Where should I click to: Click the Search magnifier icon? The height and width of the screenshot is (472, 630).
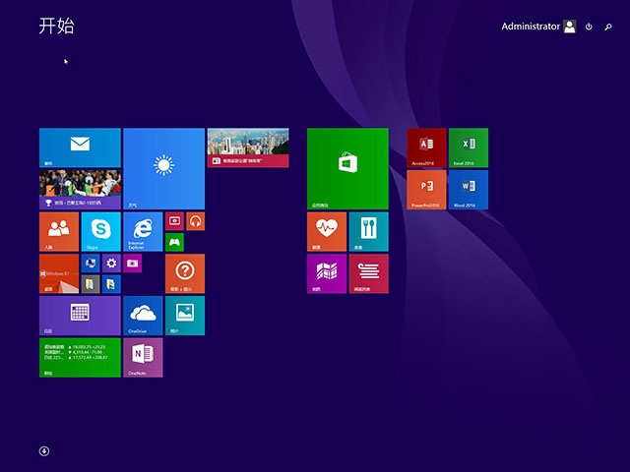pyautogui.click(x=608, y=27)
